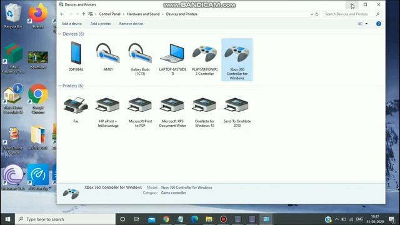Expand the address bar history dropdown
This screenshot has width=400, height=225.
312,14
